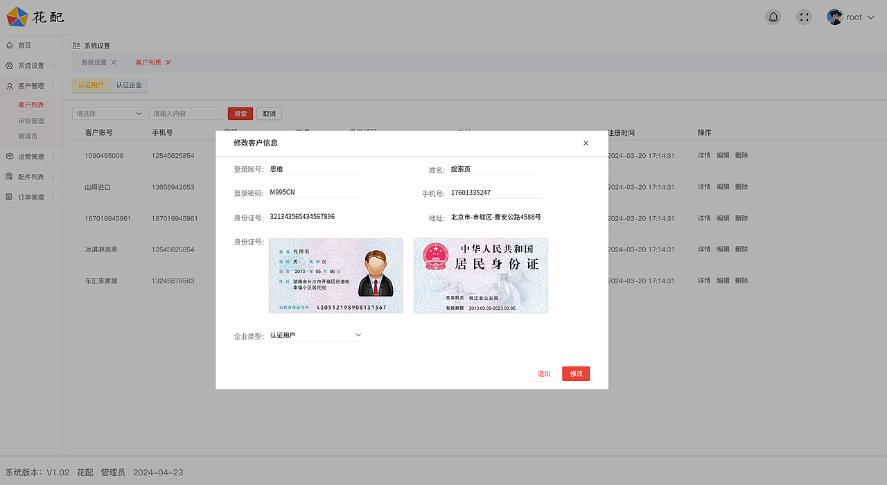Click the 首页 home icon
This screenshot has width=887, height=485.
[10, 45]
